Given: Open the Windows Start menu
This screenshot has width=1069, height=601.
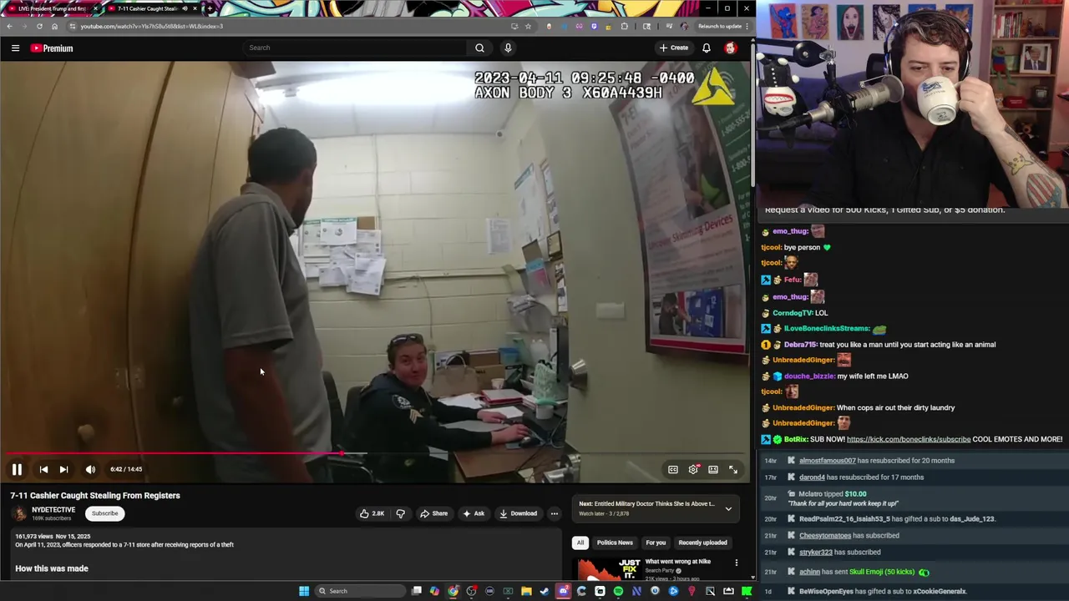Looking at the screenshot, I should point(304,591).
